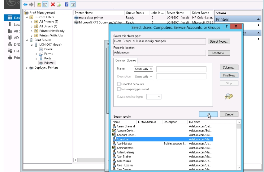Viewport: 264px width, 172px height.
Task: Collapse the Print Servers tree node
Action: pos(27,40)
